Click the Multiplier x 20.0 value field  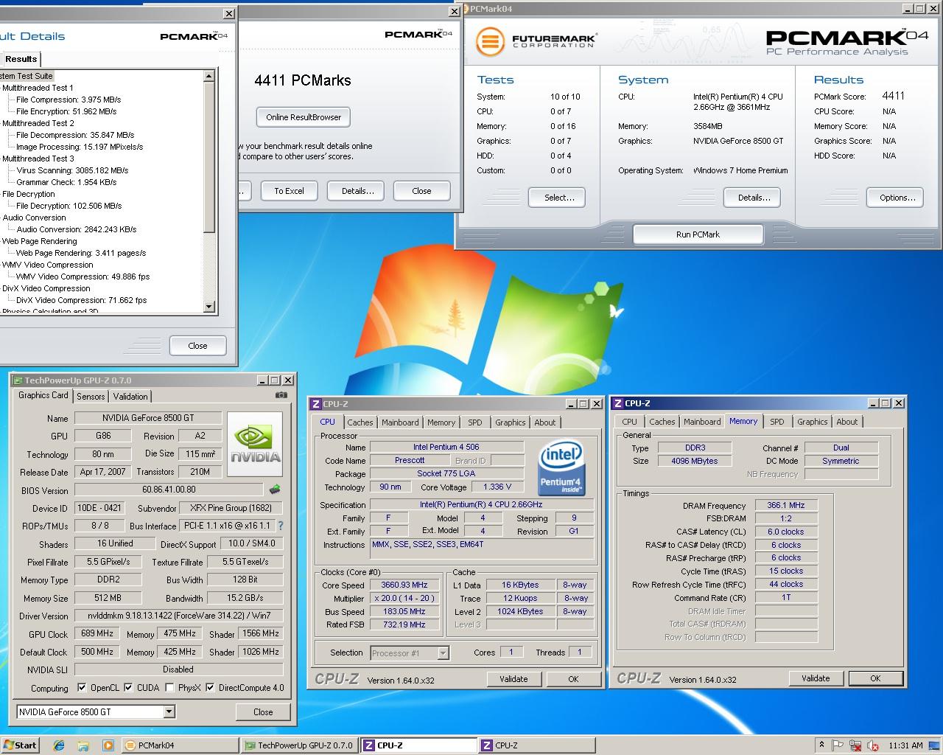click(x=404, y=598)
